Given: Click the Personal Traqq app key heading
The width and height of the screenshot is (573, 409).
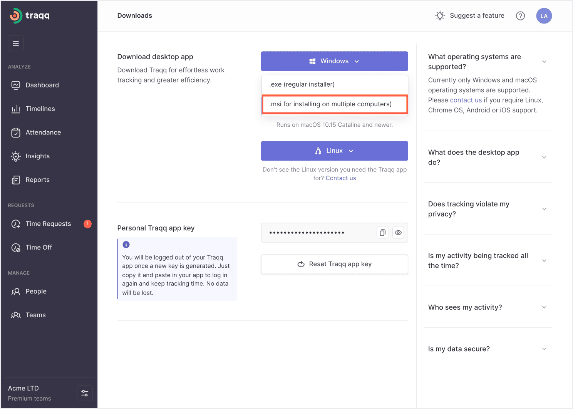Looking at the screenshot, I should 156,228.
